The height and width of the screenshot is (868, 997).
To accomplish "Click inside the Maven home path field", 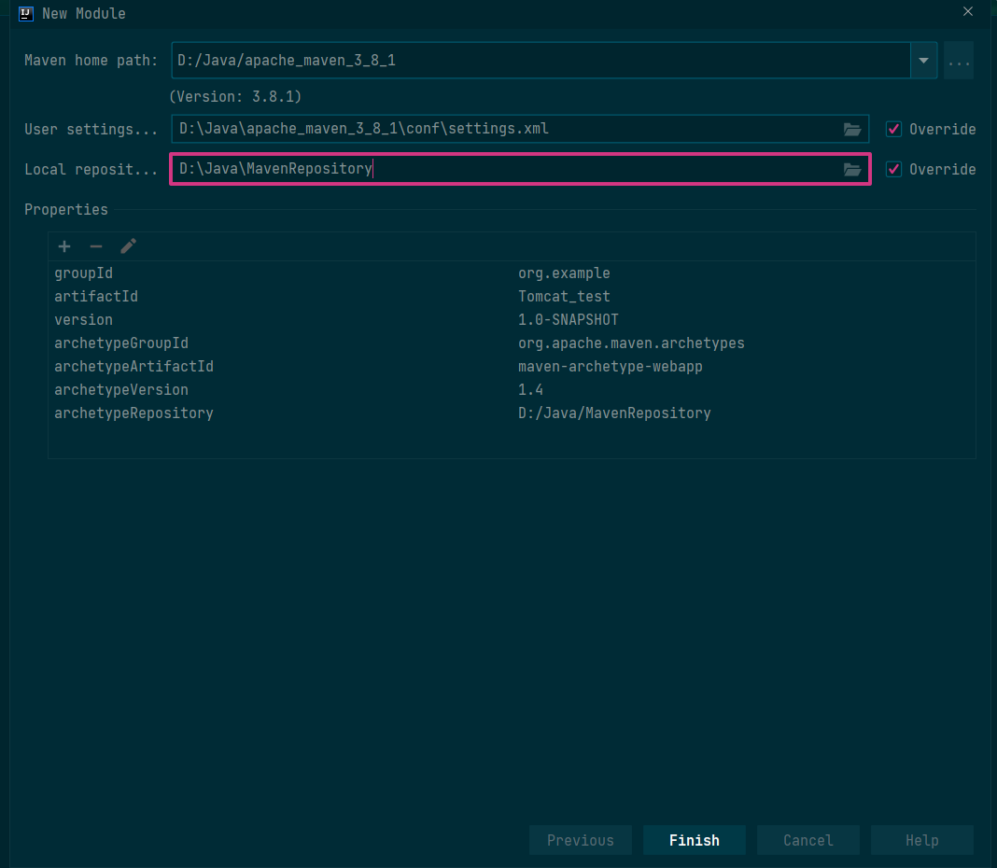I will [x=541, y=61].
